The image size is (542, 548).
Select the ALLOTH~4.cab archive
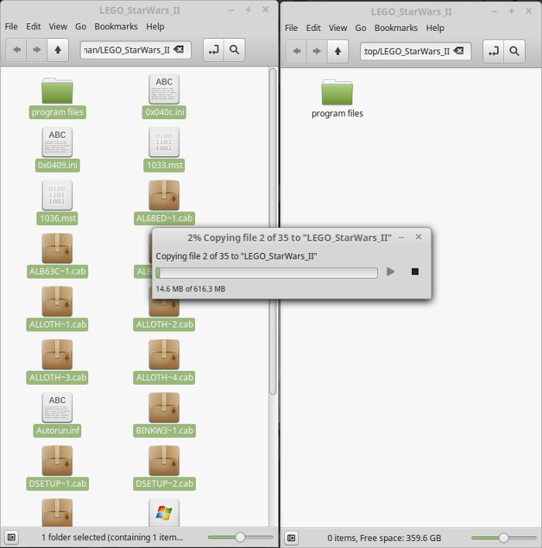164,362
